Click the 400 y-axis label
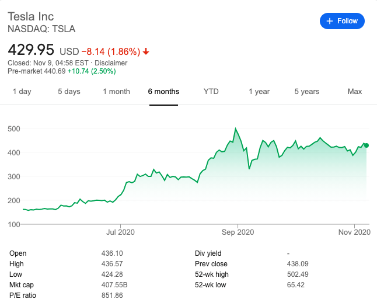The image size is (377, 306). pos(13,153)
